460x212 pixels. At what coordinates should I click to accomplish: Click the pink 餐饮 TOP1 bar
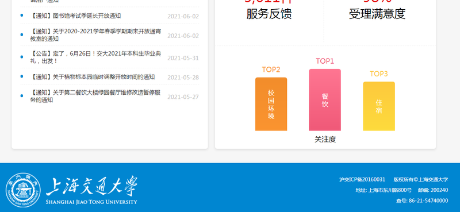tap(325, 100)
